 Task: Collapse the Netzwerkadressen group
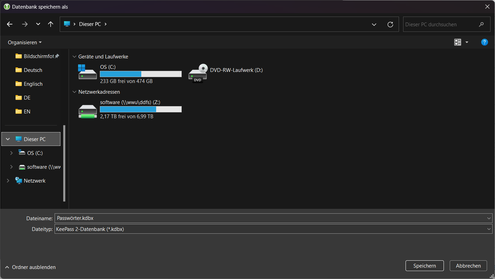coord(74,92)
